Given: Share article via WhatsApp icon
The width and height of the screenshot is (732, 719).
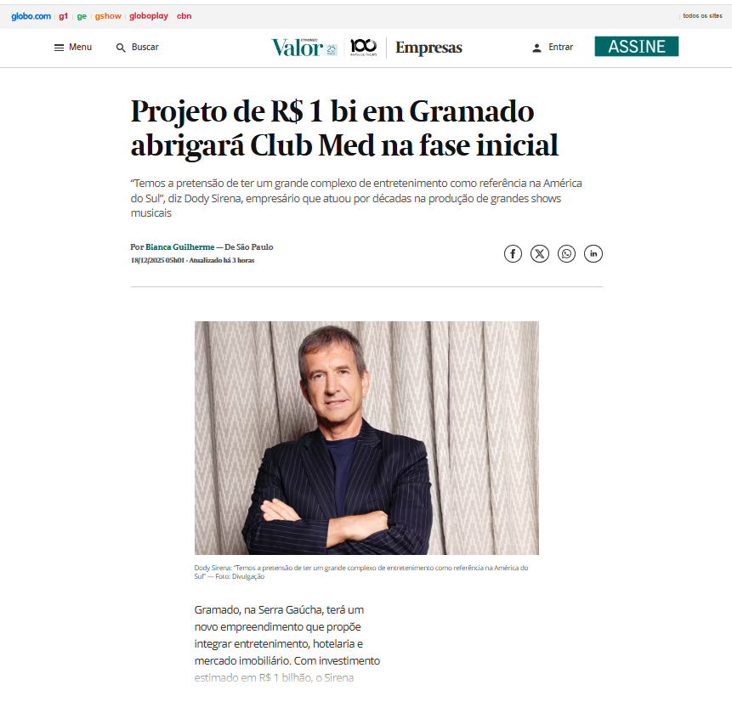Looking at the screenshot, I should pos(566,254).
